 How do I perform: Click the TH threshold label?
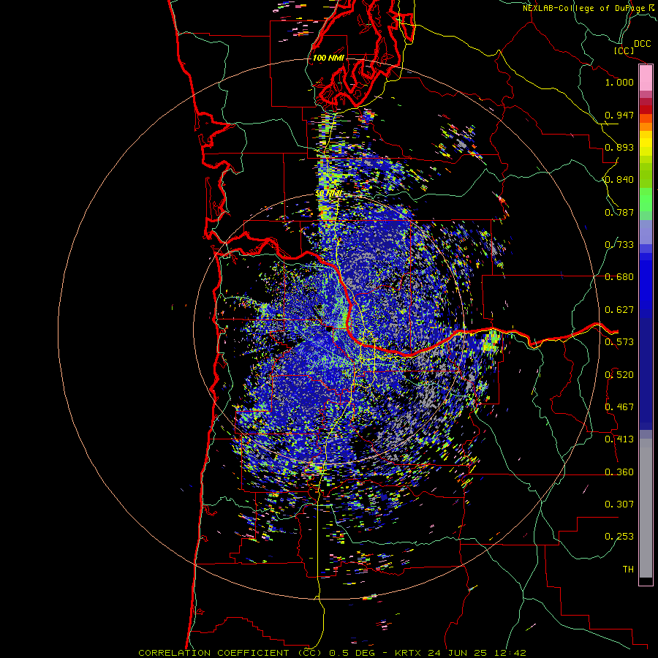pyautogui.click(x=628, y=570)
